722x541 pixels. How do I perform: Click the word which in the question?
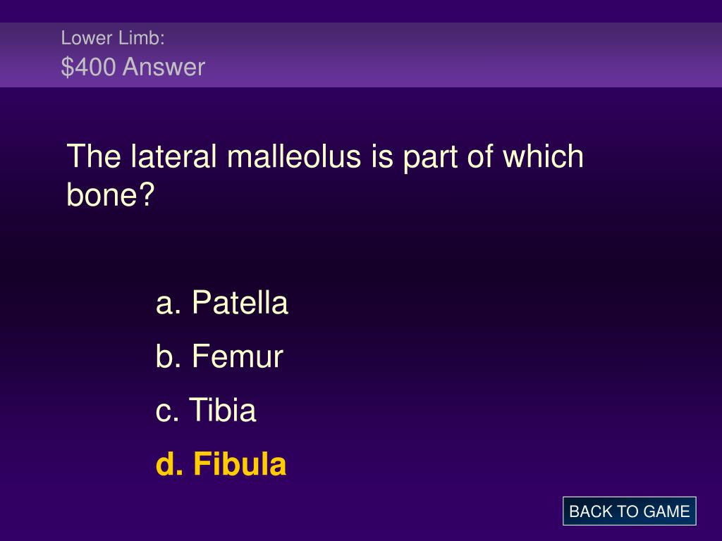click(x=544, y=156)
